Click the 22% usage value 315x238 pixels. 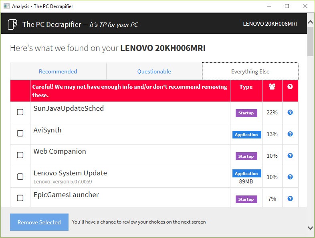coord(272,112)
